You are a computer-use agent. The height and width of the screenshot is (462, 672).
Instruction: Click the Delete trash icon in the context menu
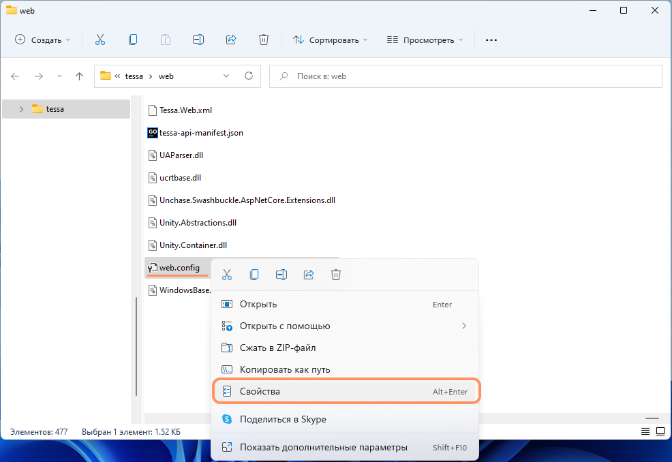pos(336,275)
